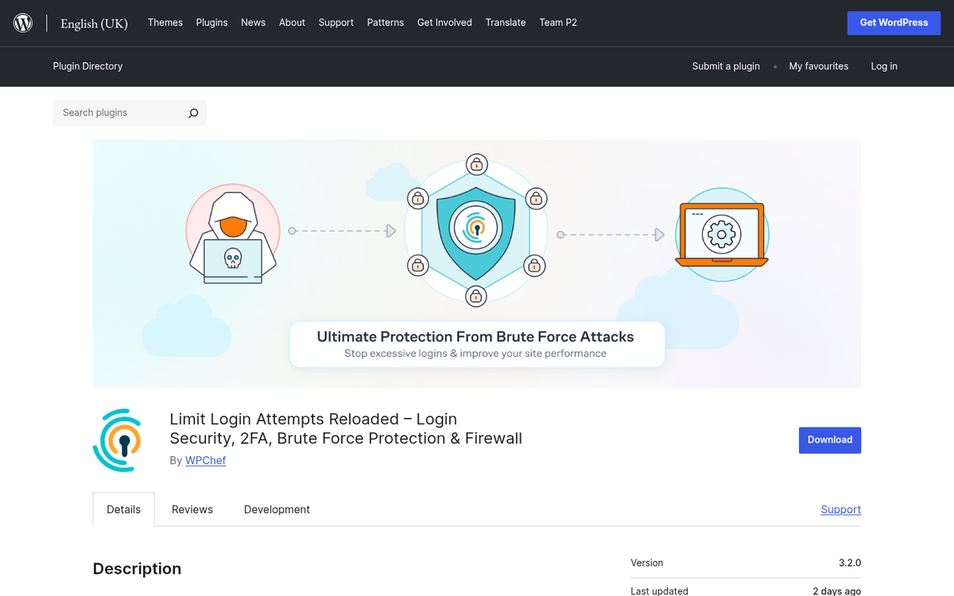This screenshot has height=596, width=954.
Task: Click the blue Download button
Action: click(x=830, y=440)
